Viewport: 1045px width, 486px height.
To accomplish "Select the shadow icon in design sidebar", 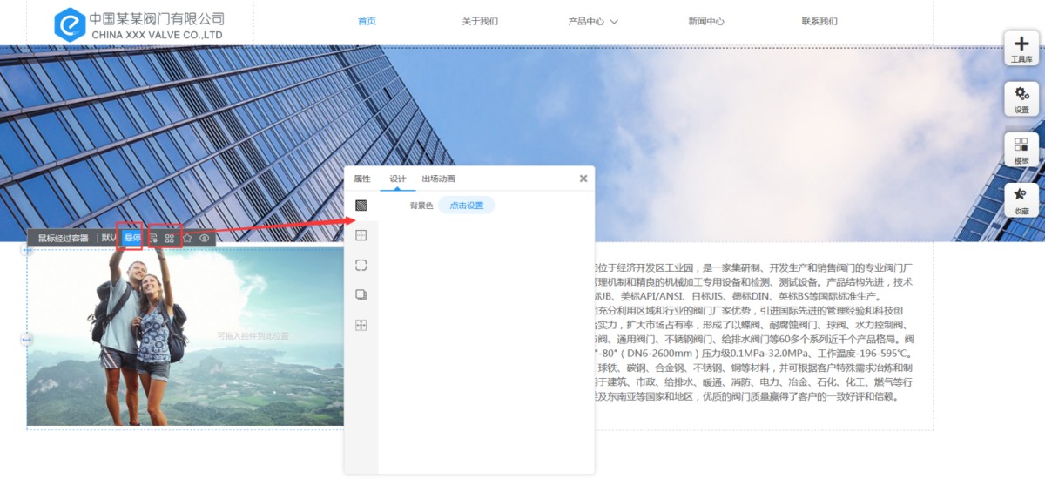I will (x=361, y=294).
